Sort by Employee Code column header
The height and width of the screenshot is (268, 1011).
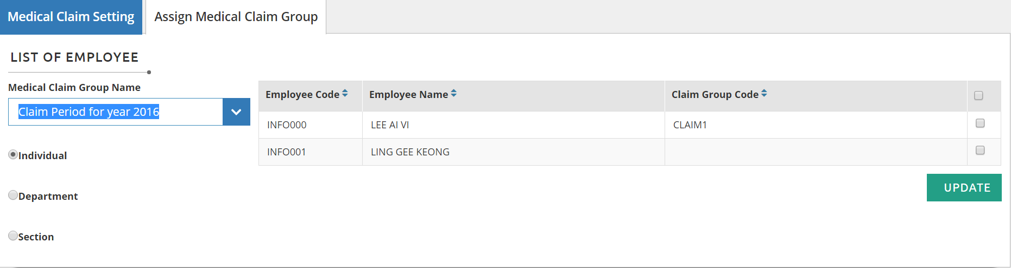[x=302, y=95]
